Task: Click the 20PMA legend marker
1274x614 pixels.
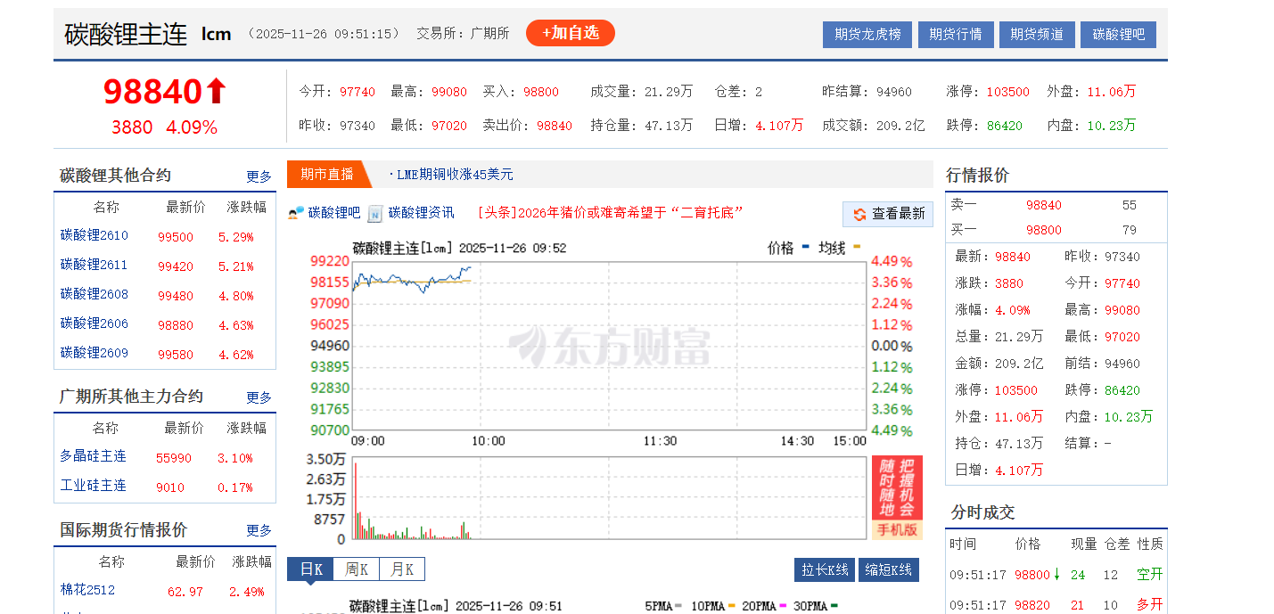Action: coord(783,606)
